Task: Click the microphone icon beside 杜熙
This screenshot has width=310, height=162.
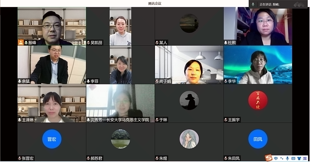Action: (226, 43)
